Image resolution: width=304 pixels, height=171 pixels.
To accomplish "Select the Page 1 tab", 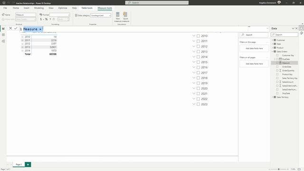I will click(19, 164).
